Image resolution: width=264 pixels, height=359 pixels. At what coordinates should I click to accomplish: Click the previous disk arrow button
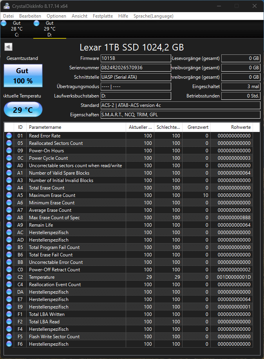click(x=8, y=47)
